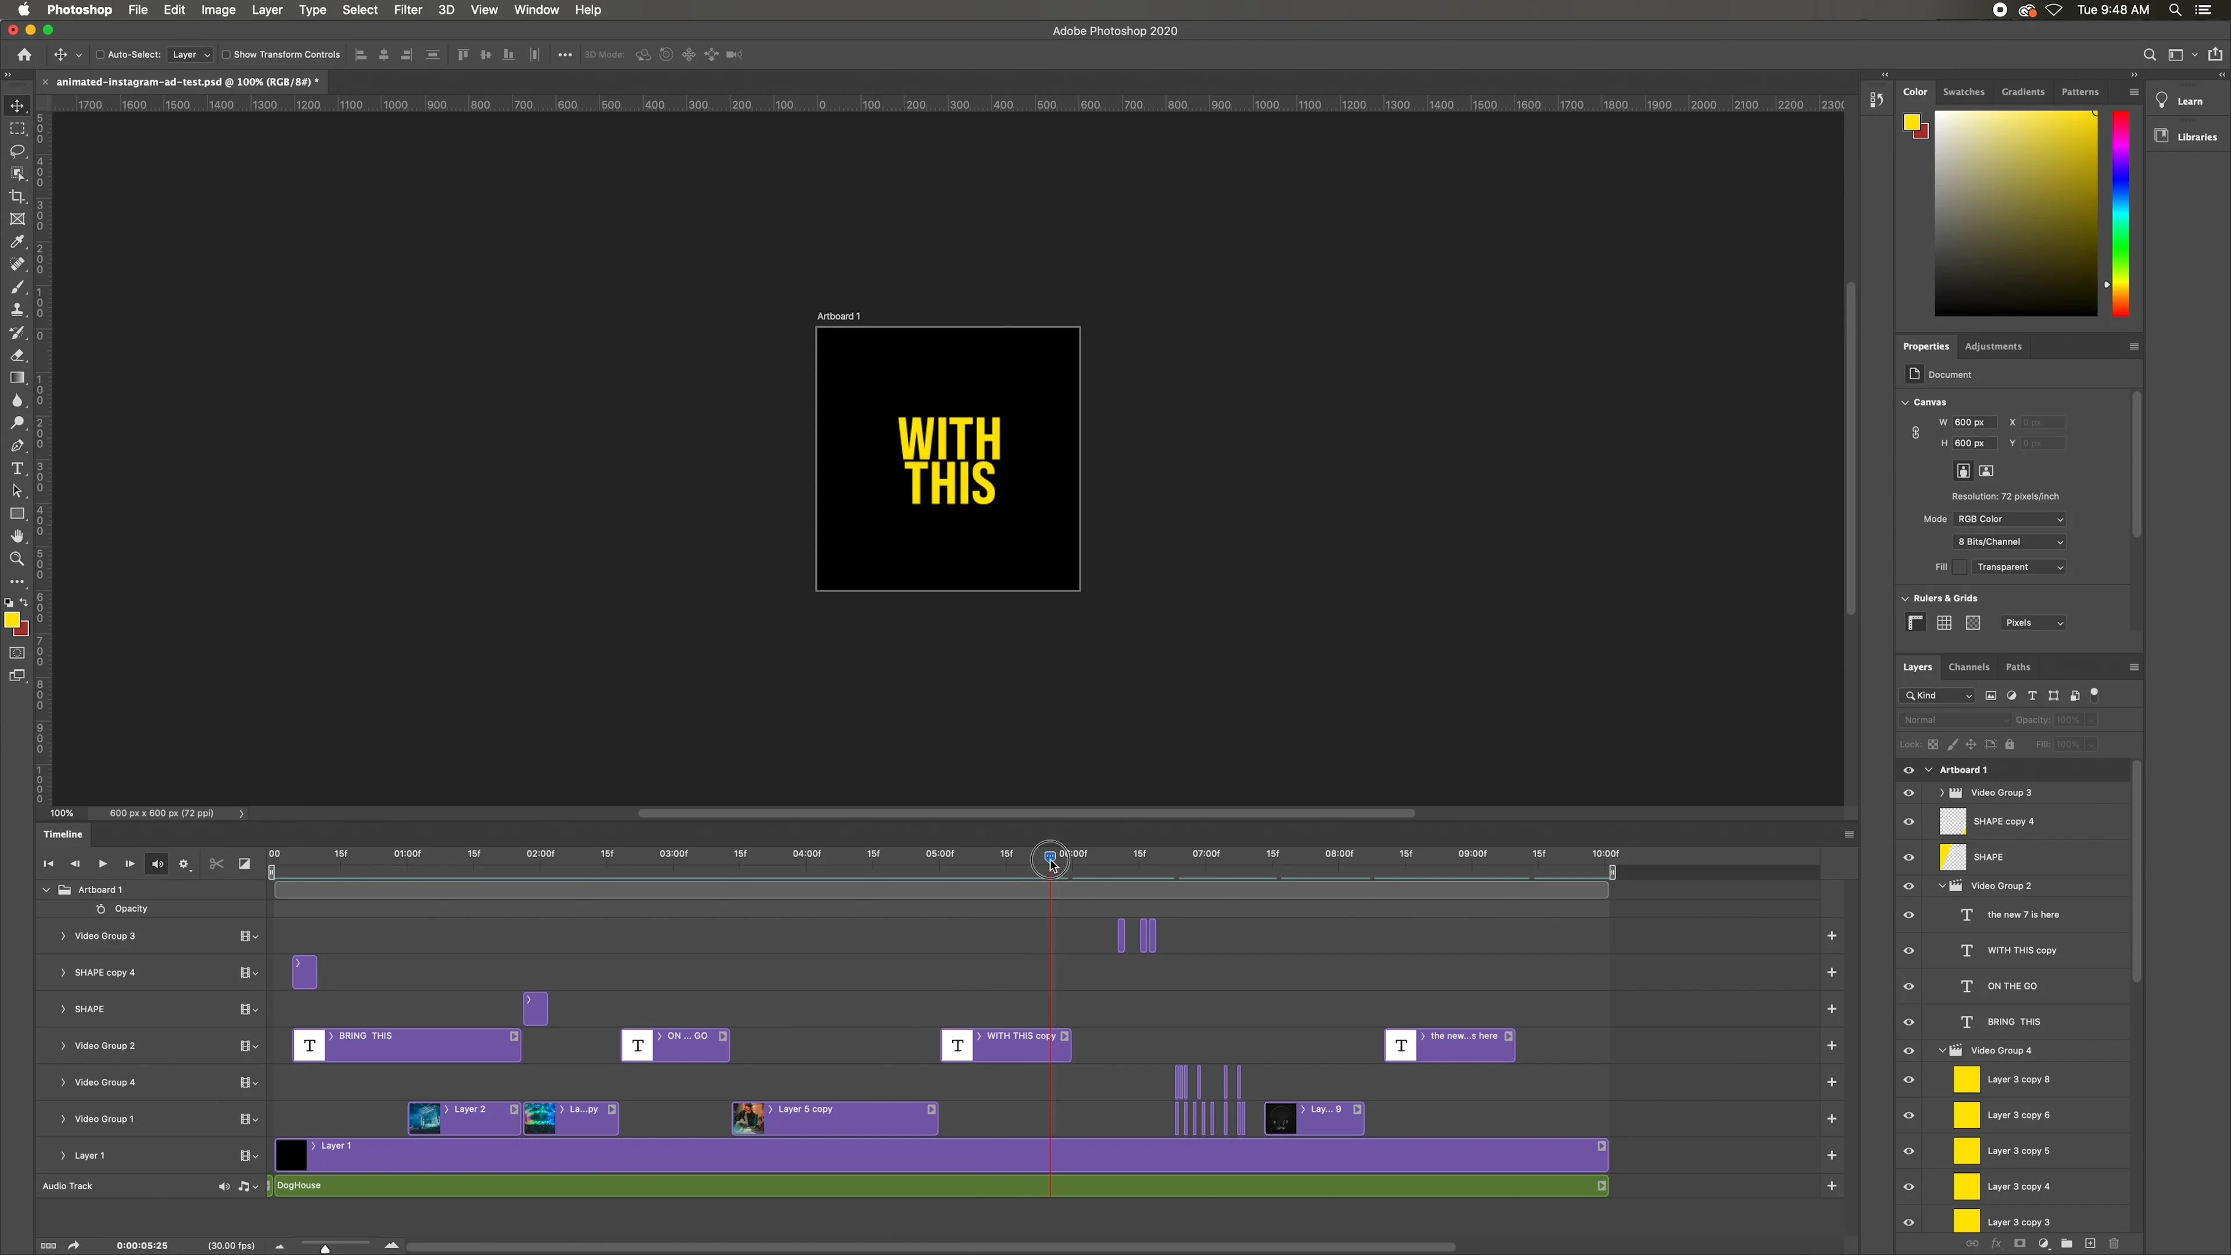Click the Libraries panel icon
The image size is (2231, 1255).
(2162, 136)
